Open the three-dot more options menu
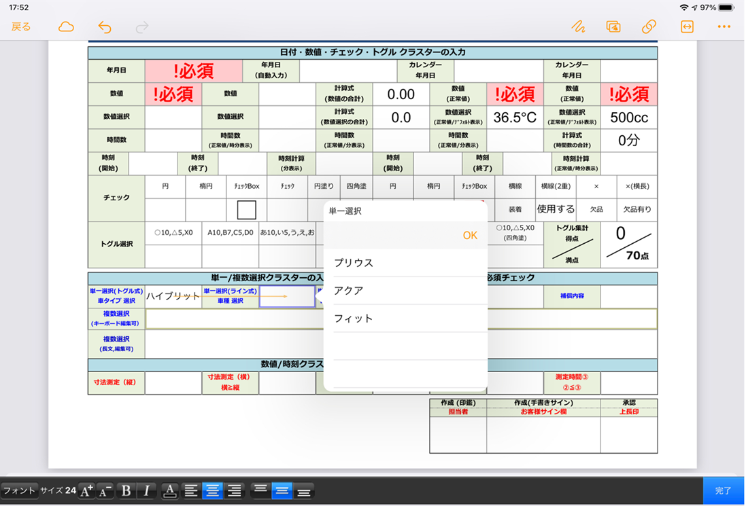Screen dimensions: 746x506 point(724,27)
